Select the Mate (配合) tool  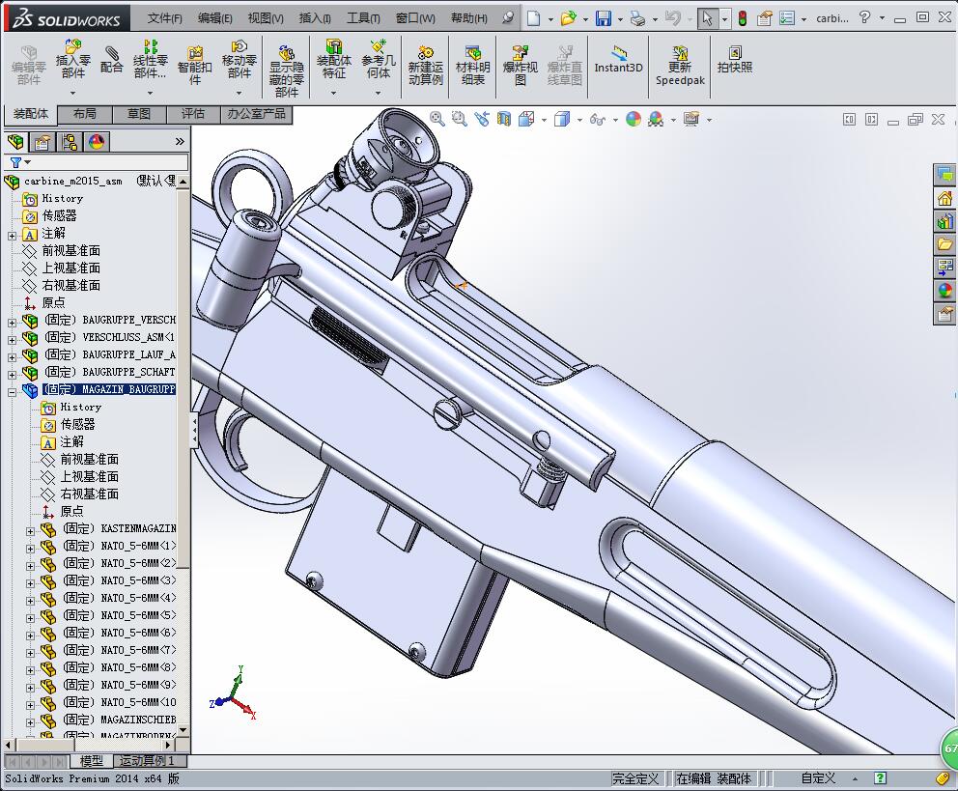(111, 59)
